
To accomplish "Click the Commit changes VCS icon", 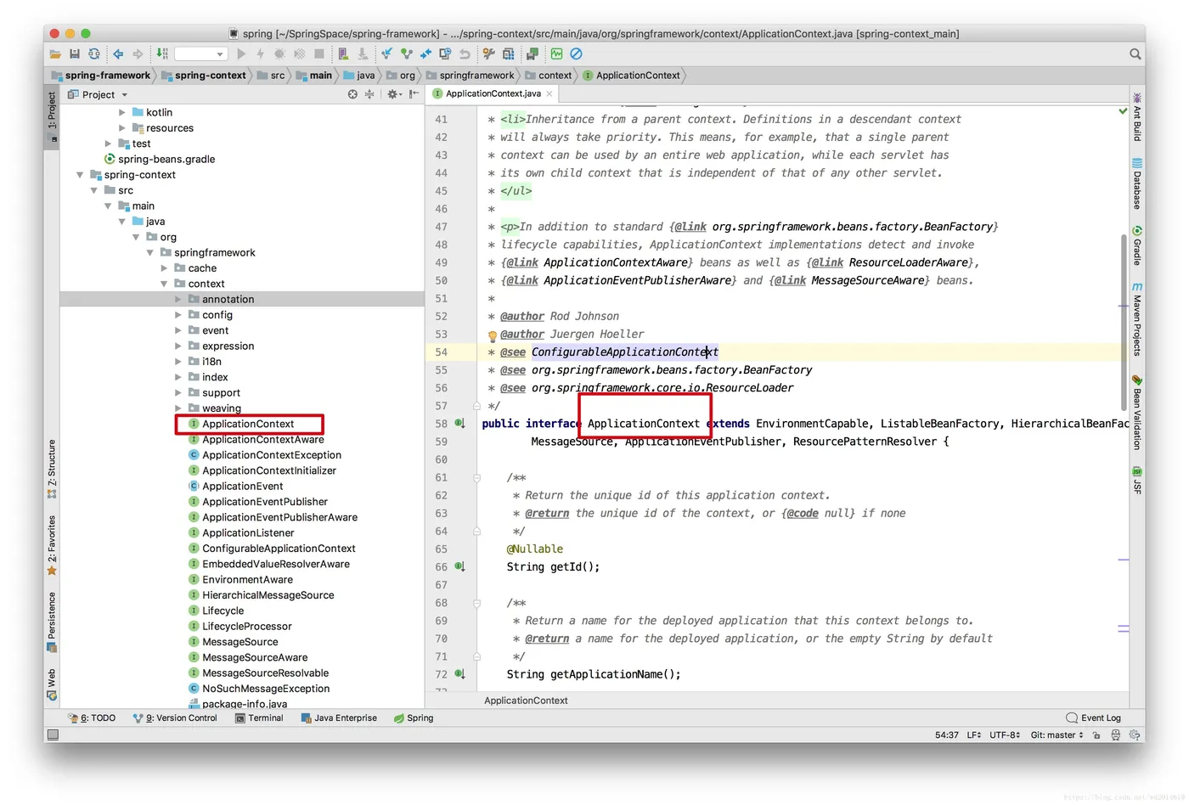I will click(407, 53).
